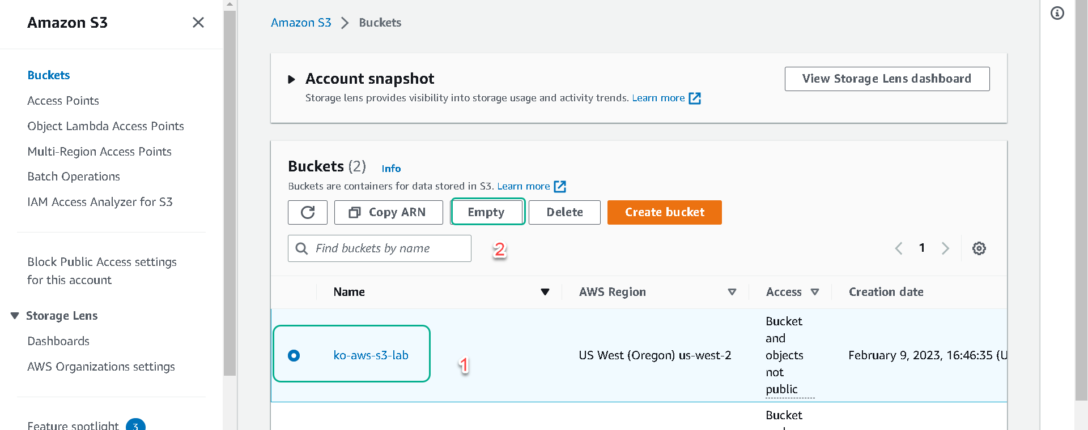
Task: Click page number 1 in pagination
Action: 922,248
